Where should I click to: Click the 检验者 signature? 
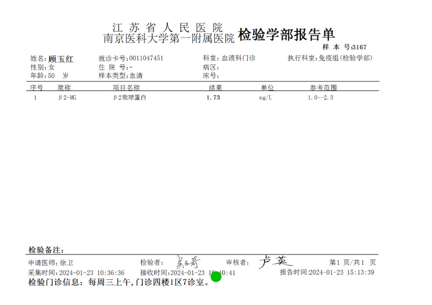188,262
